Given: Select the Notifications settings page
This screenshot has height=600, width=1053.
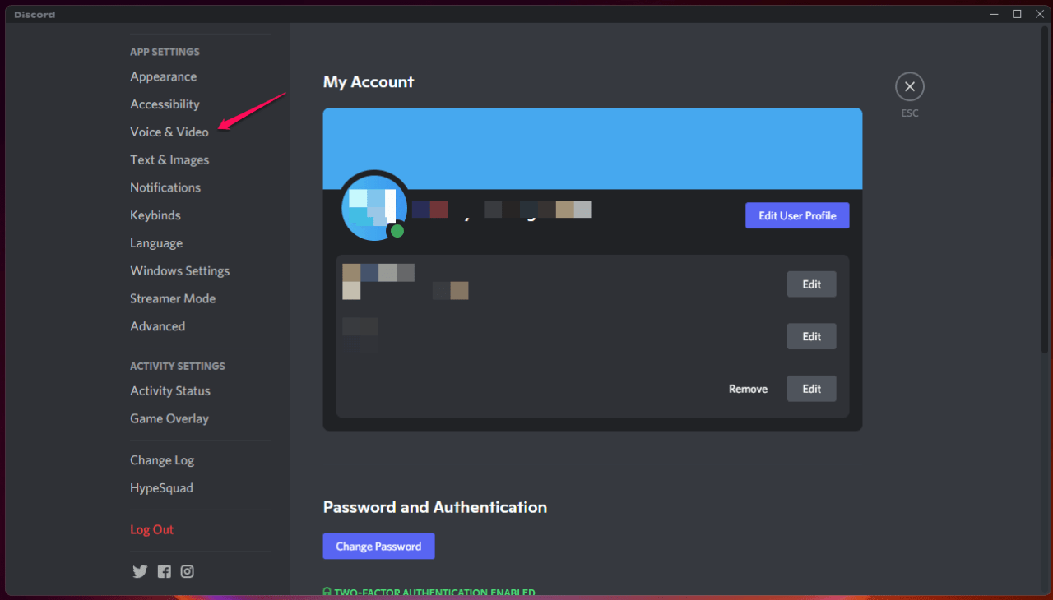Looking at the screenshot, I should (165, 187).
